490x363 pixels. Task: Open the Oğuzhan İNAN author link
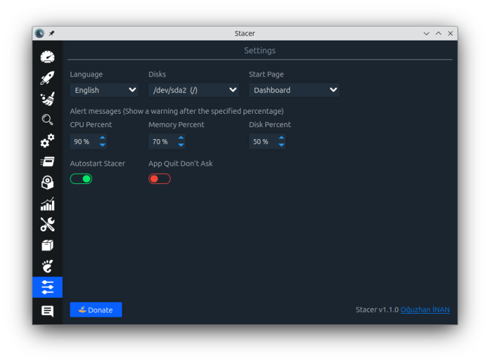pos(425,310)
